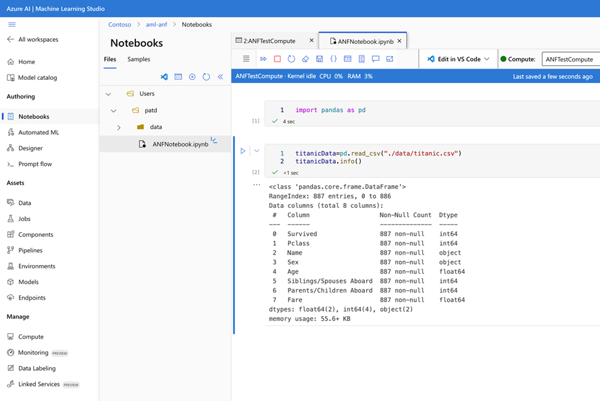Viewport: 600px width, 401px height.
Task: Open the Model catalog
Action: click(x=32, y=77)
